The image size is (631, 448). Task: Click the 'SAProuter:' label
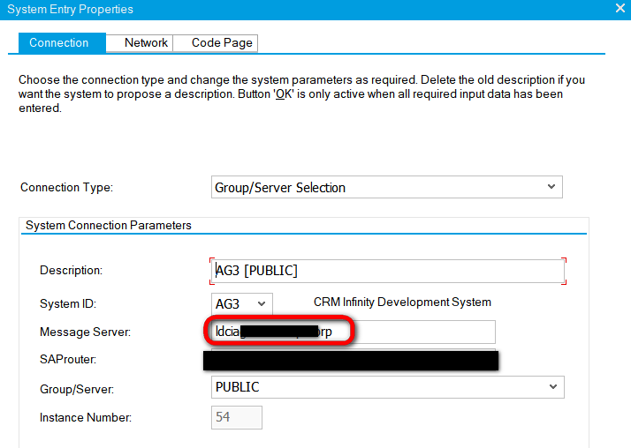[x=68, y=359]
